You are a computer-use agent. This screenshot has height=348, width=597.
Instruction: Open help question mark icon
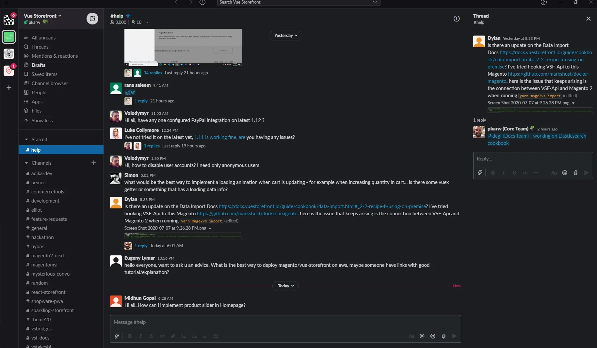click(x=544, y=2)
